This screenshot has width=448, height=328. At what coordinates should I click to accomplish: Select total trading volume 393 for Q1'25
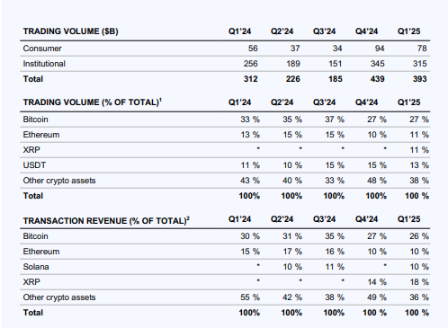(419, 79)
